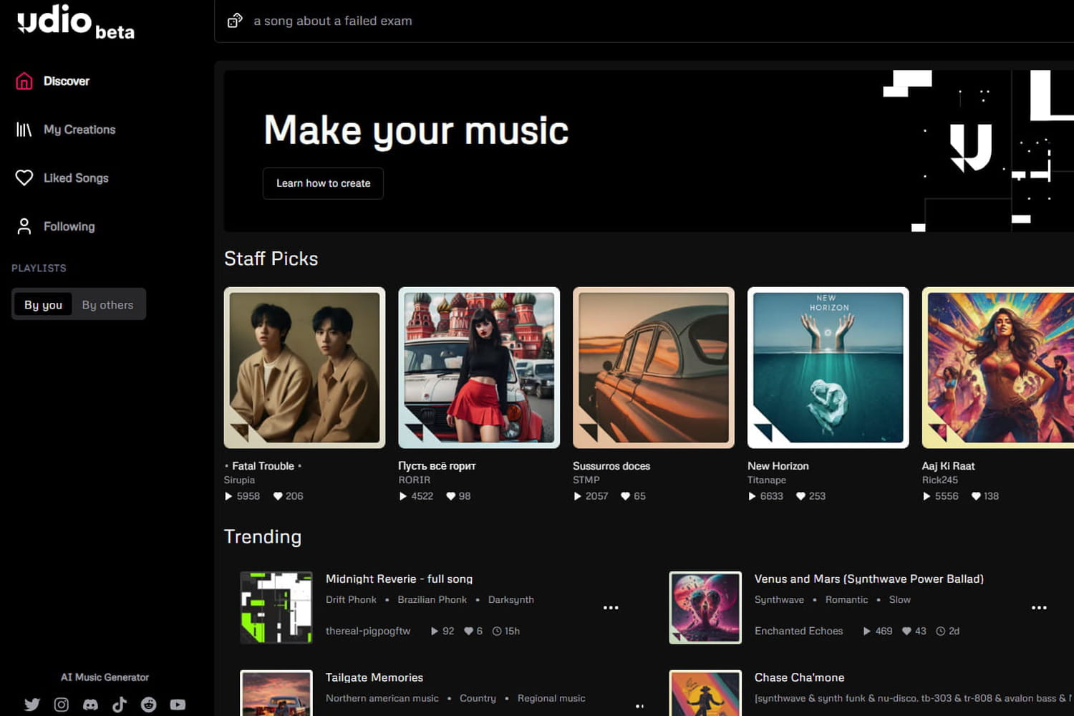Like the Fatal Trouble song heart icon
1074x716 pixels.
point(278,496)
